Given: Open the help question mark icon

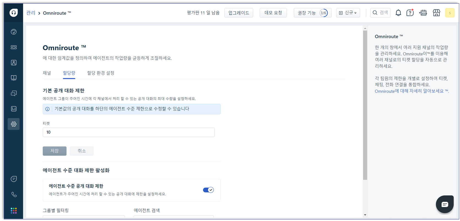Looking at the screenshot, I should point(410,13).
